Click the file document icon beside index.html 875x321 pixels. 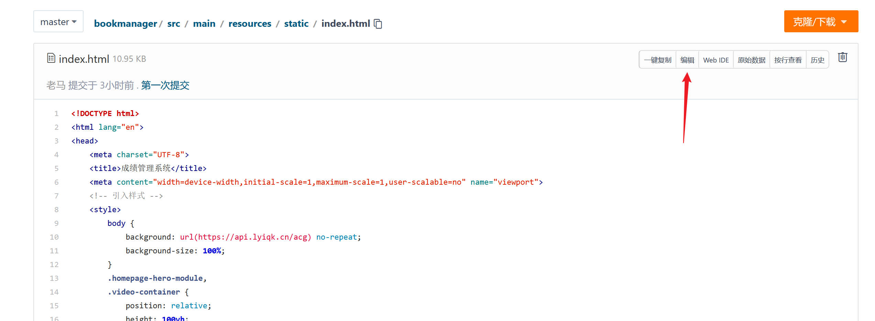pos(51,58)
